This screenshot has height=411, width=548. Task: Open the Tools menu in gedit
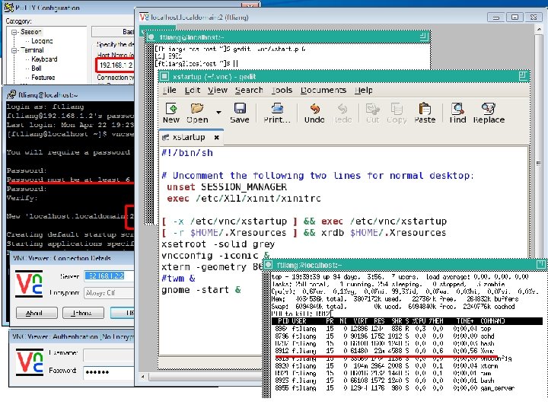(282, 90)
